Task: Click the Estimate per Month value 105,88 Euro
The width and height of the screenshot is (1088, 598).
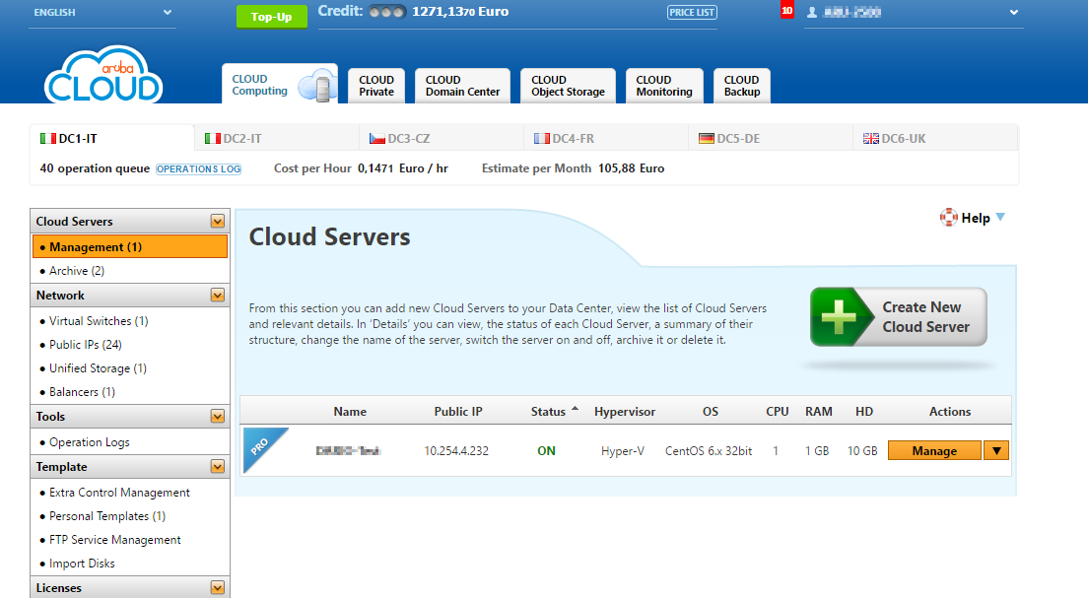Action: point(631,168)
